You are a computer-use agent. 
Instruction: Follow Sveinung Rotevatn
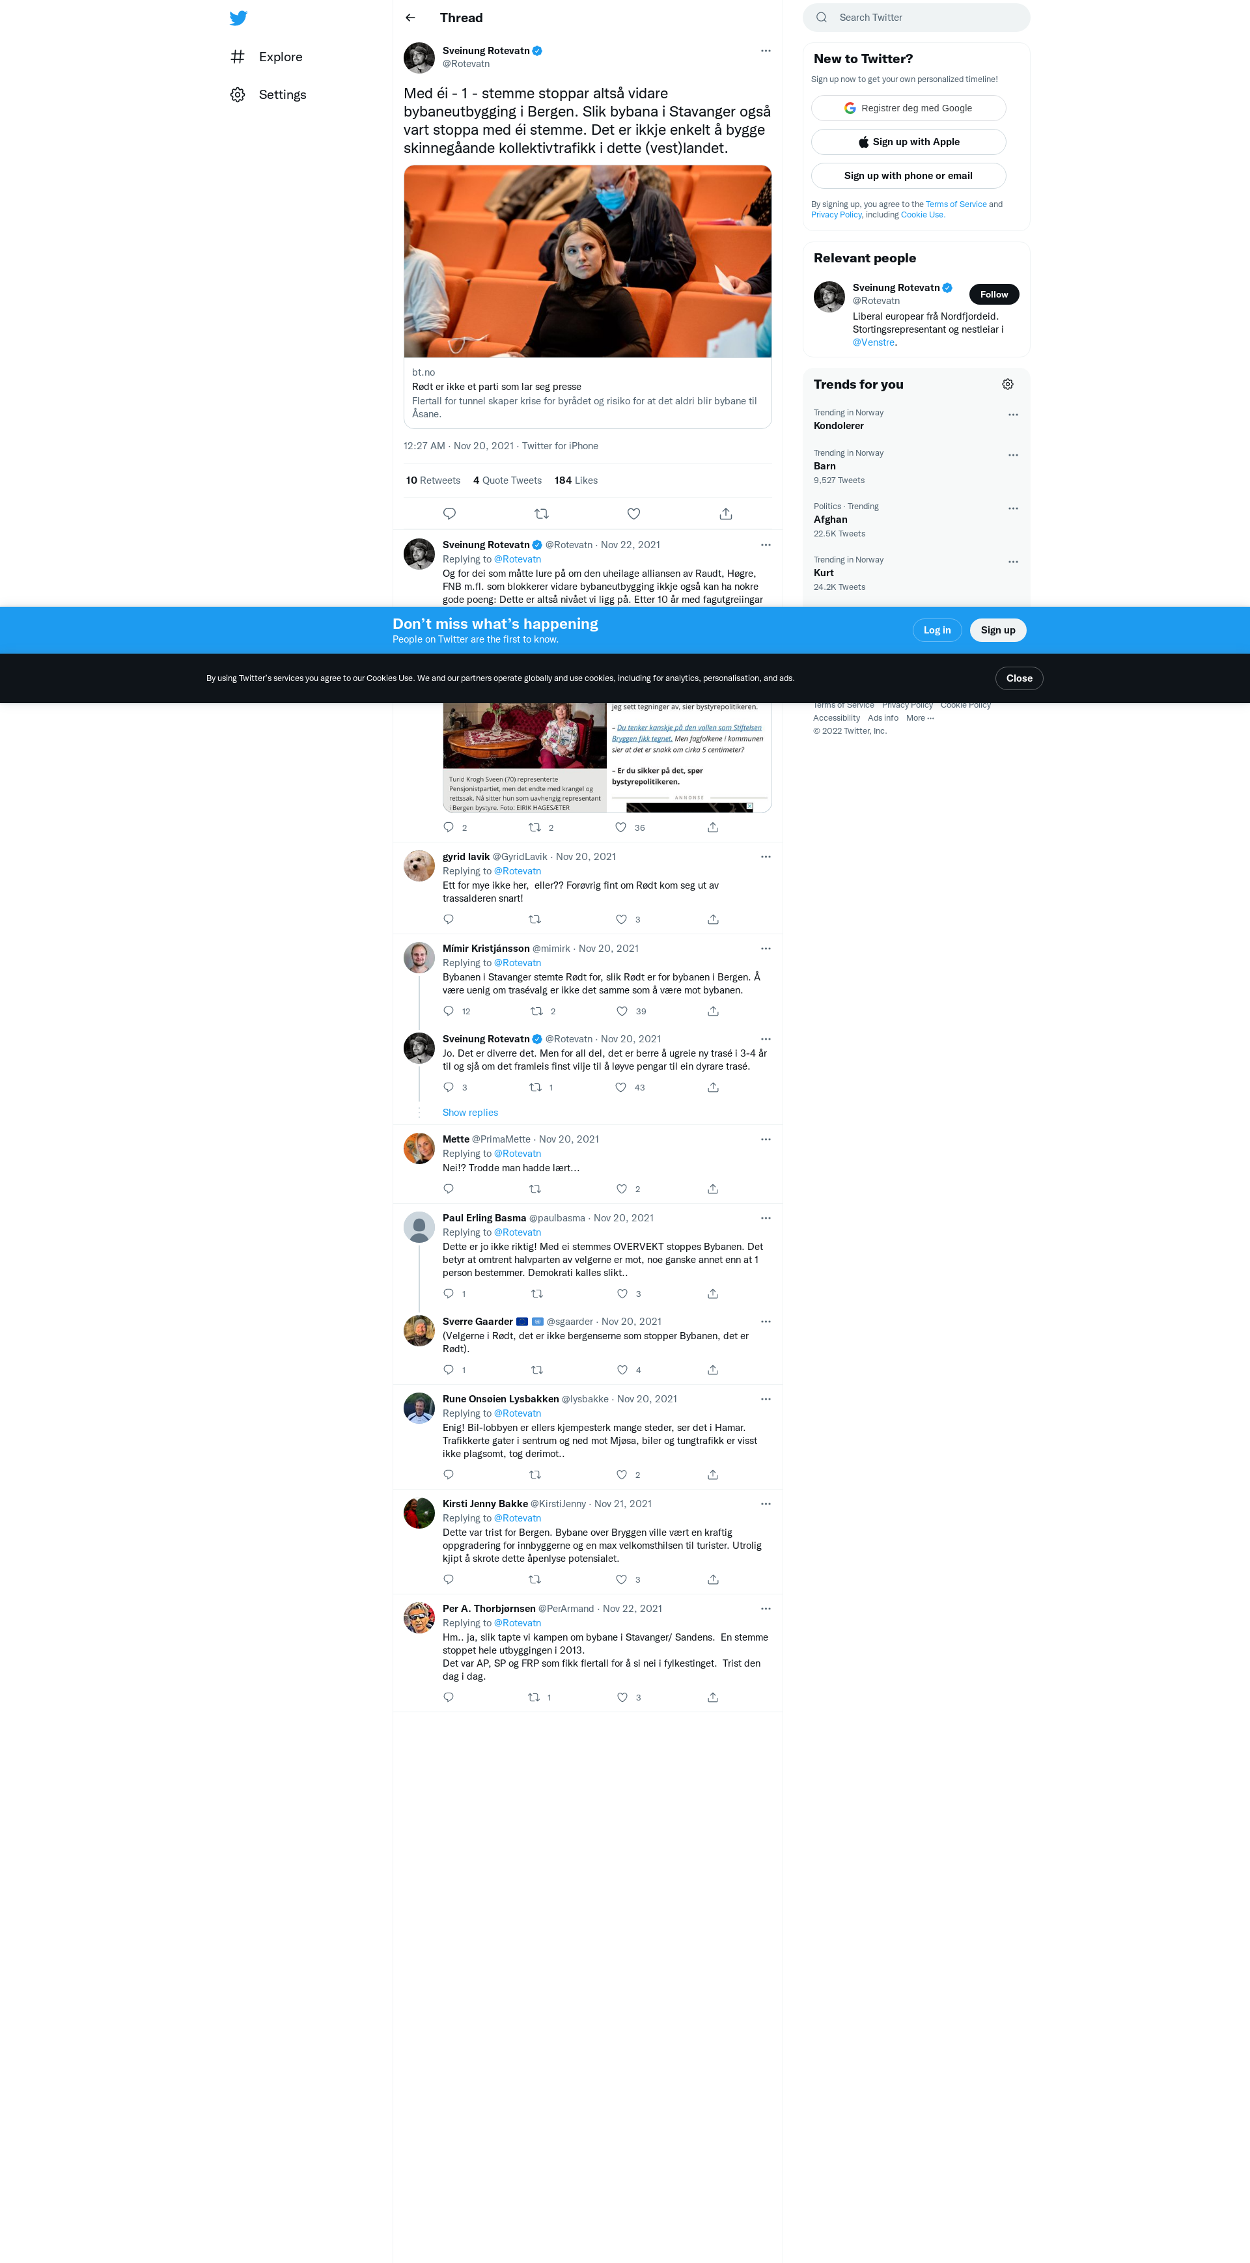[993, 294]
